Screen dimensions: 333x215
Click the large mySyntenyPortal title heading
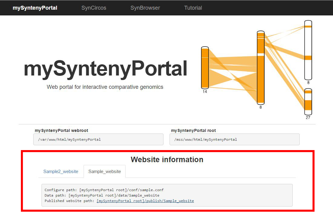[x=105, y=69]
